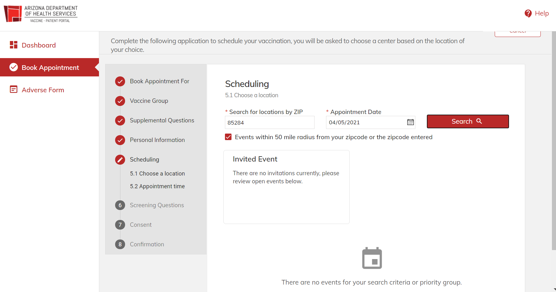Click the Help link text
Screen dimensions: 556x292
(542, 13)
